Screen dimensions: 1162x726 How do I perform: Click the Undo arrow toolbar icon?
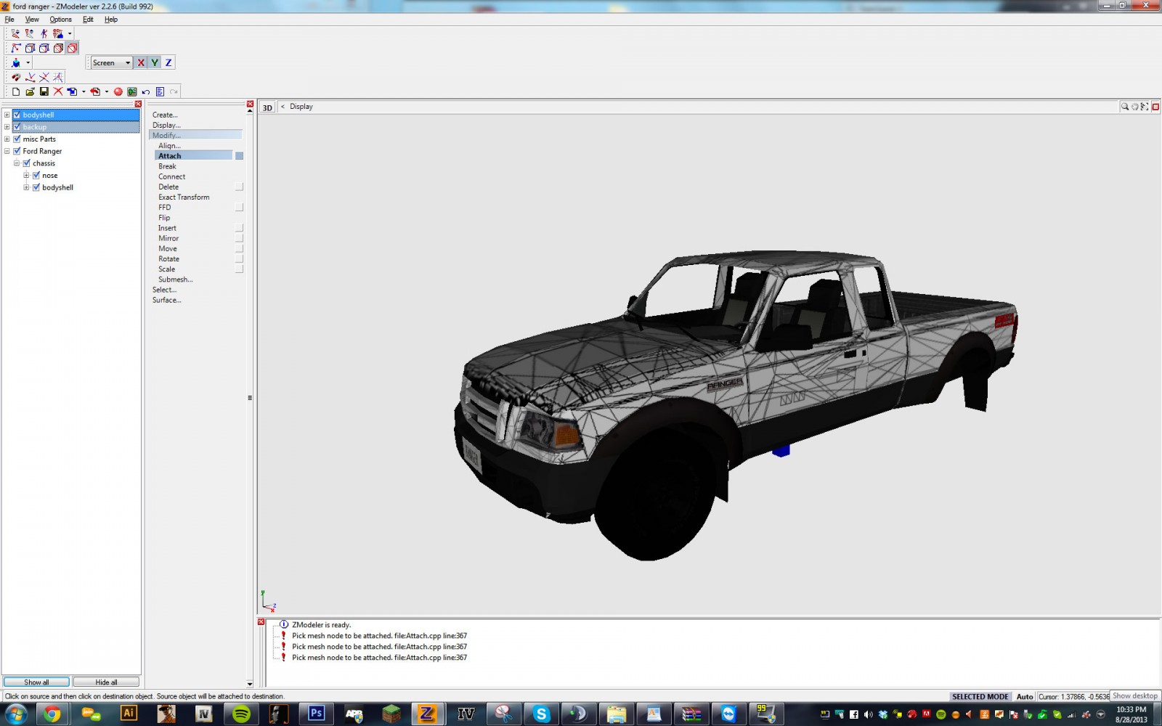point(146,91)
